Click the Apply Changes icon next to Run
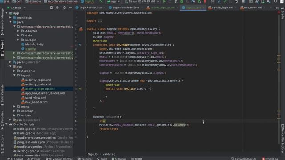The width and height of the screenshot is (285, 160). [170, 1]
